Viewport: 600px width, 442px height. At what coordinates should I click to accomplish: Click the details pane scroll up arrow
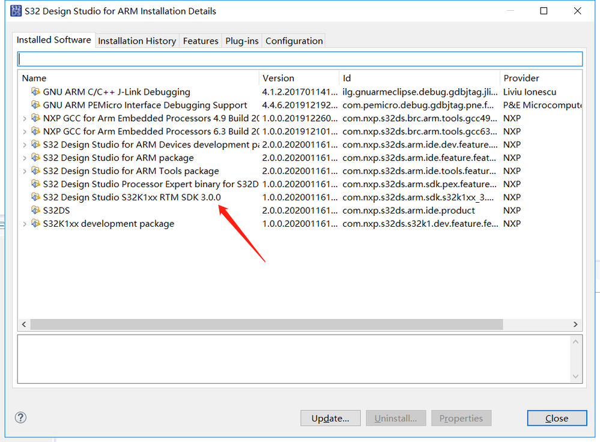575,342
